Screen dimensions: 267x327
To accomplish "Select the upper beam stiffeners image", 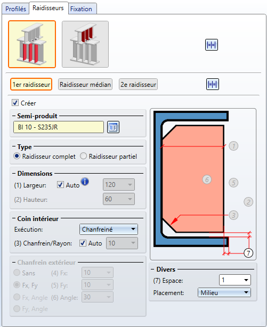I will [x=85, y=44].
